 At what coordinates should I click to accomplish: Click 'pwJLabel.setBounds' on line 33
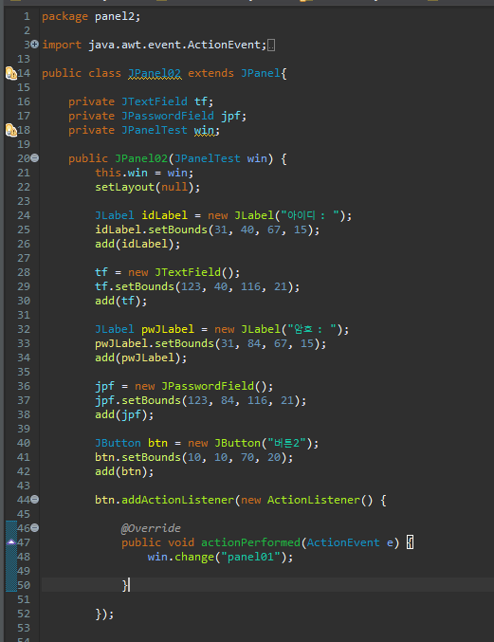pos(155,343)
